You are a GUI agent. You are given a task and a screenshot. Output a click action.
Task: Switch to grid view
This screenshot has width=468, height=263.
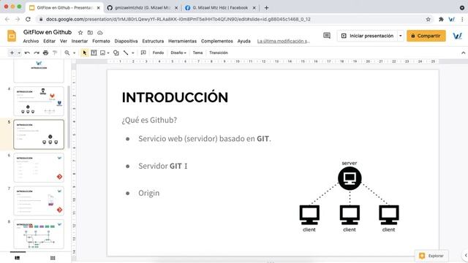(x=53, y=258)
